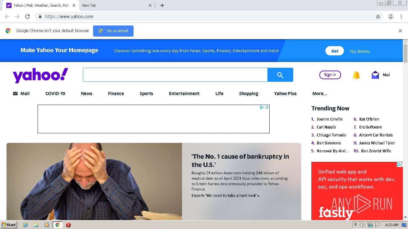408x229 pixels.
Task: Click the volume speaker tray icon
Action: 362,225
